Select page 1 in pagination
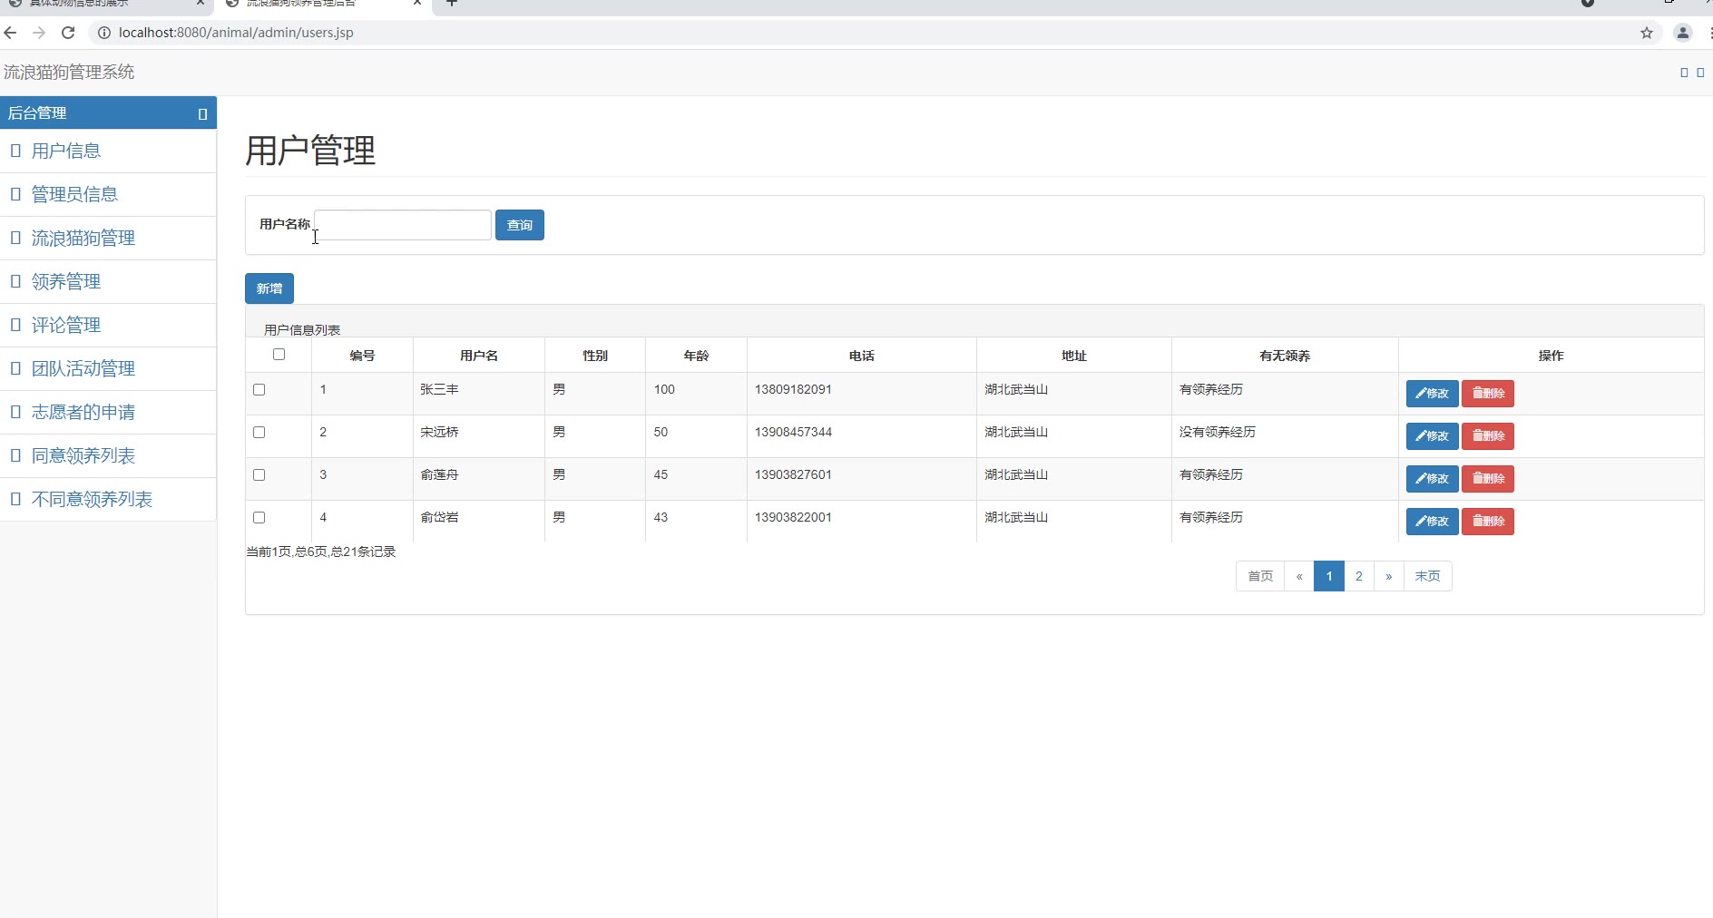The height and width of the screenshot is (918, 1713). [1329, 576]
